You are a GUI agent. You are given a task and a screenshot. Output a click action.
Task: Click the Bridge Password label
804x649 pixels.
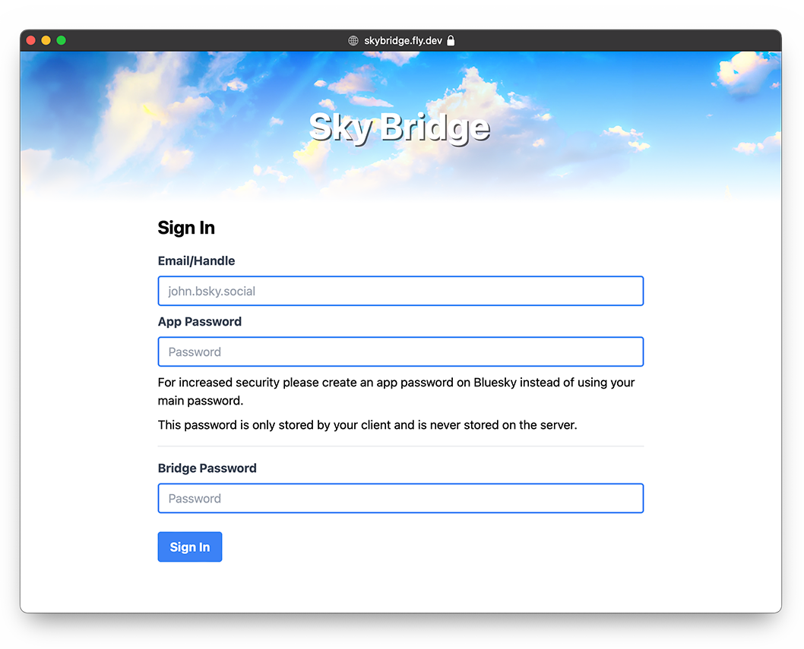tap(207, 468)
